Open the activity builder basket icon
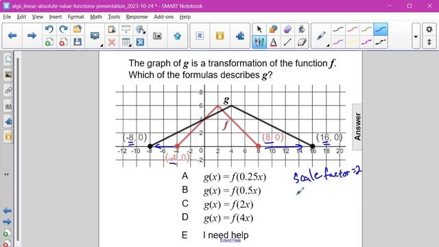This screenshot has width=439, height=247. 177,36
